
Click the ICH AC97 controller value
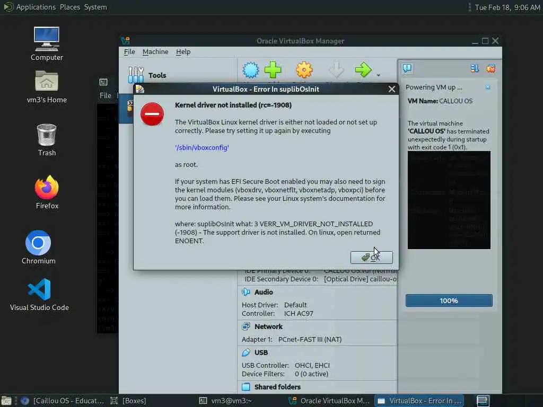pyautogui.click(x=299, y=313)
